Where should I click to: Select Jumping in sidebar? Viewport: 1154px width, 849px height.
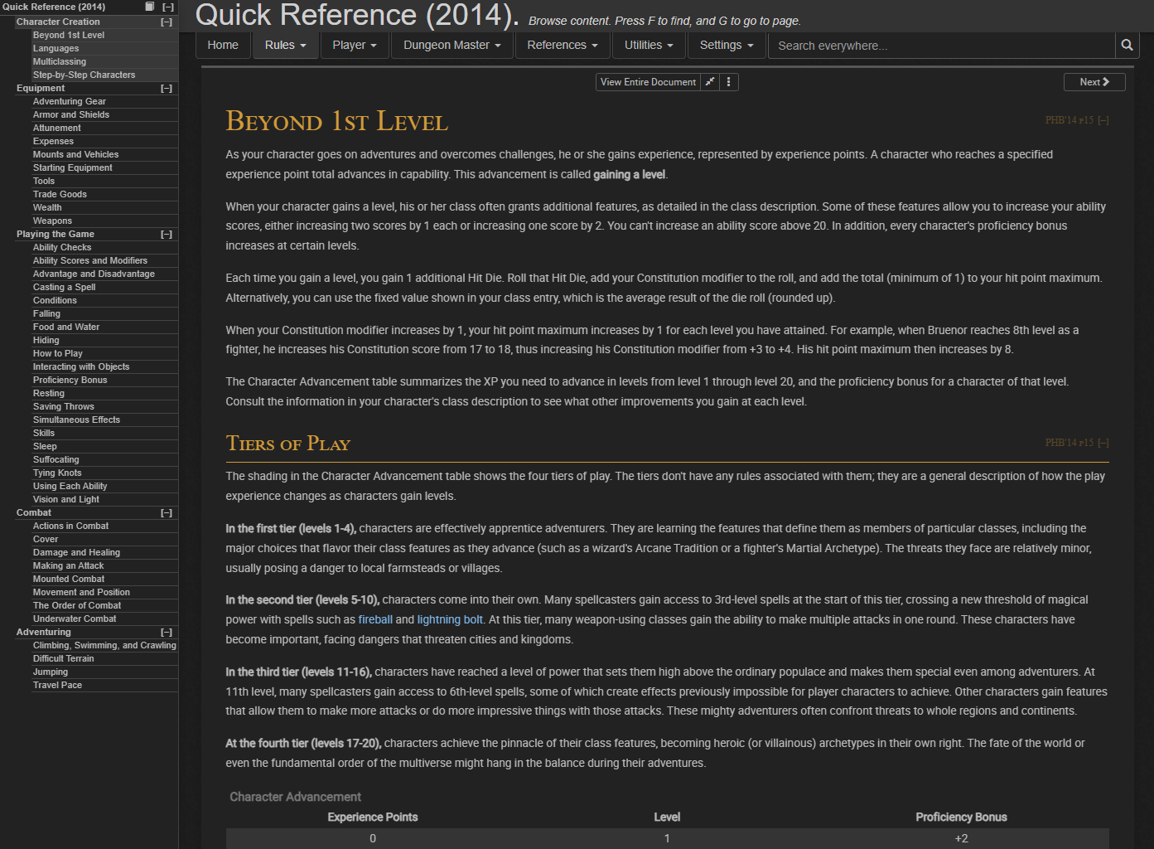pyautogui.click(x=105, y=672)
